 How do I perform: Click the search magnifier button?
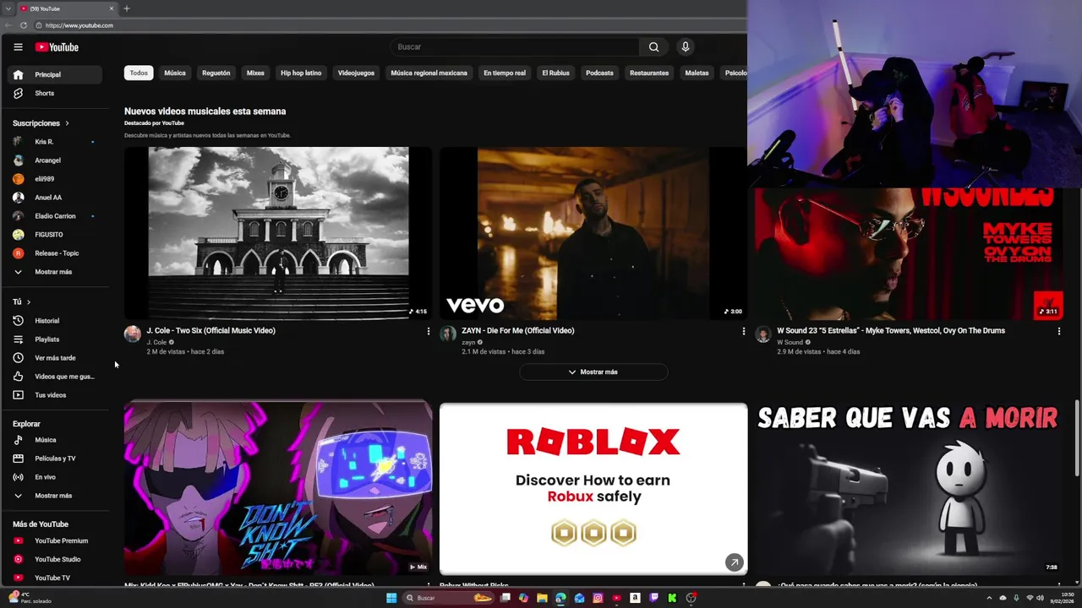[x=653, y=47]
